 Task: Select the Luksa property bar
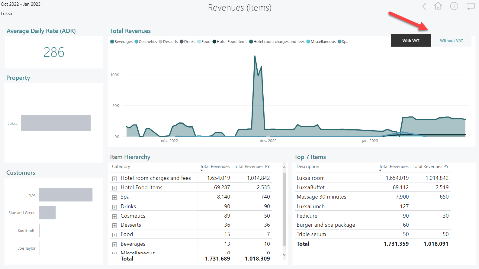point(56,123)
